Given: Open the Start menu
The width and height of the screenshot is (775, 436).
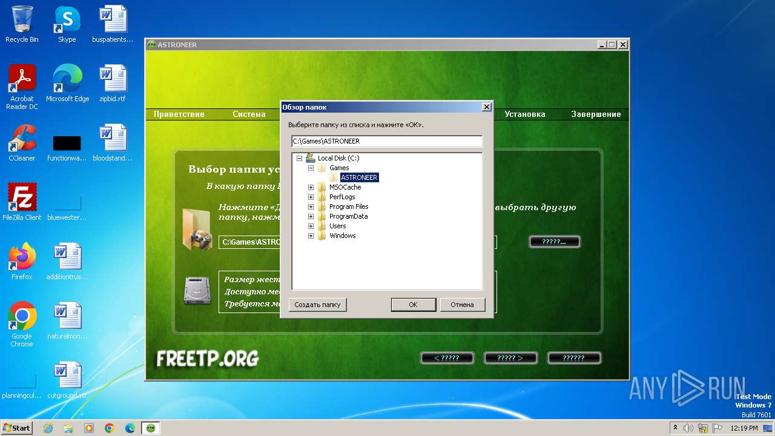Looking at the screenshot, I should (x=16, y=428).
